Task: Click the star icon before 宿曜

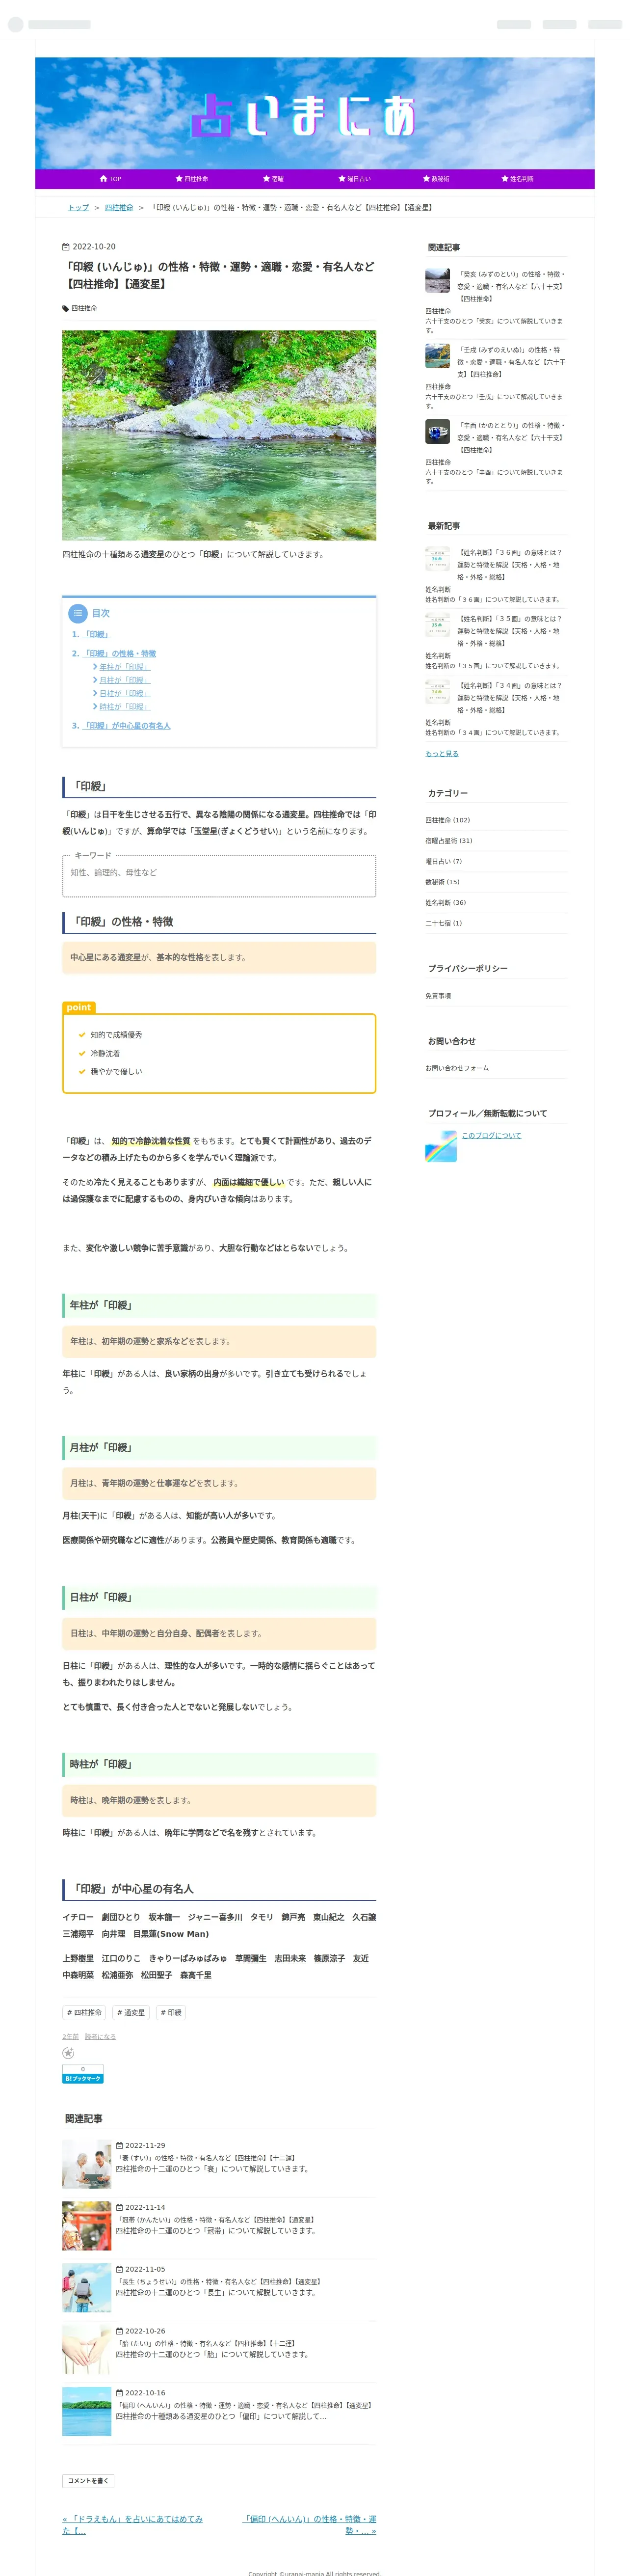Action: [266, 179]
